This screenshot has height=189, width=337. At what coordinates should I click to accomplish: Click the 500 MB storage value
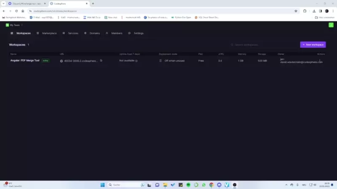click(x=262, y=61)
